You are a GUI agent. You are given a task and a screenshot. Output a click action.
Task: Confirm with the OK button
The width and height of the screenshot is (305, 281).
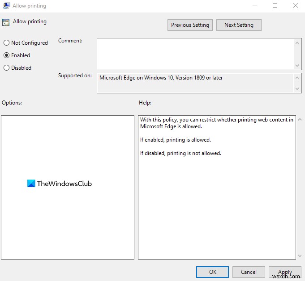(212, 272)
